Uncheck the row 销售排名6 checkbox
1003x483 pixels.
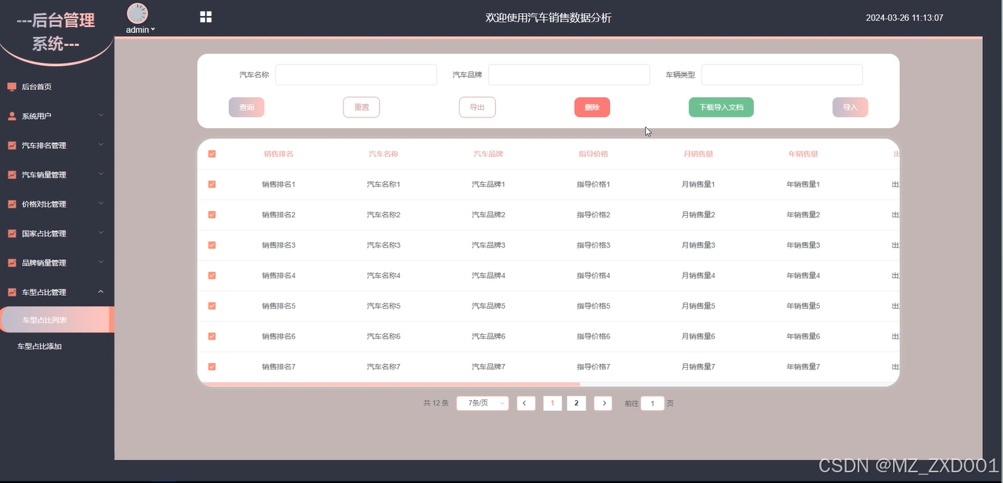[x=212, y=336]
